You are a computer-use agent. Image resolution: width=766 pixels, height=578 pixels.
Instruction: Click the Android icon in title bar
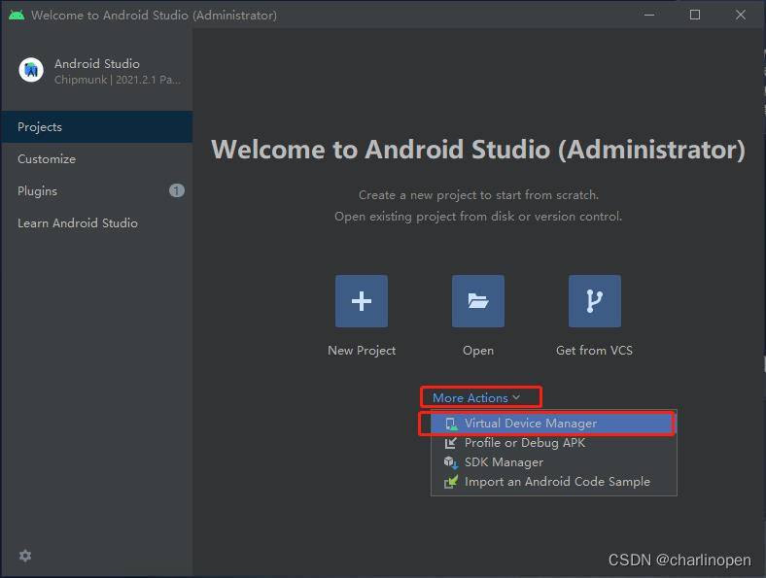click(x=17, y=15)
